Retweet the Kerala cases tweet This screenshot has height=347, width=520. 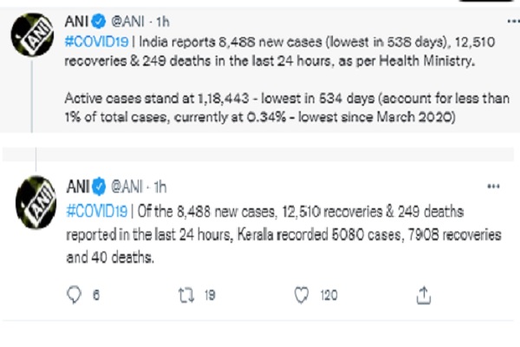click(x=185, y=296)
